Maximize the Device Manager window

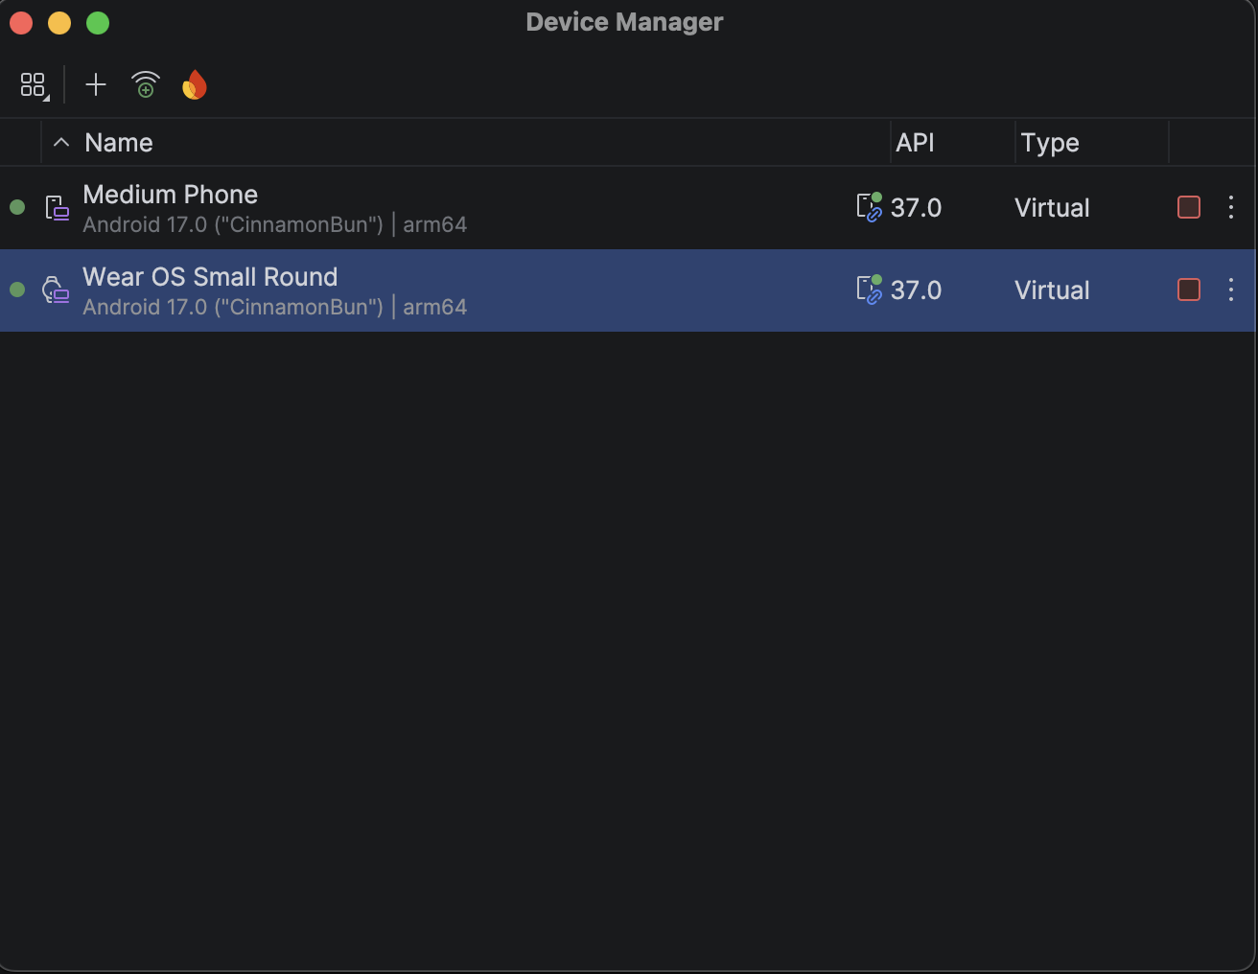[x=98, y=23]
